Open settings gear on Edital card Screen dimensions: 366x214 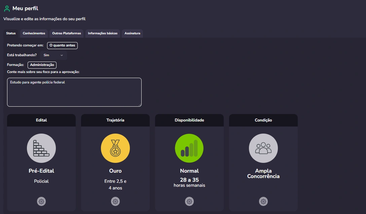pyautogui.click(x=41, y=202)
